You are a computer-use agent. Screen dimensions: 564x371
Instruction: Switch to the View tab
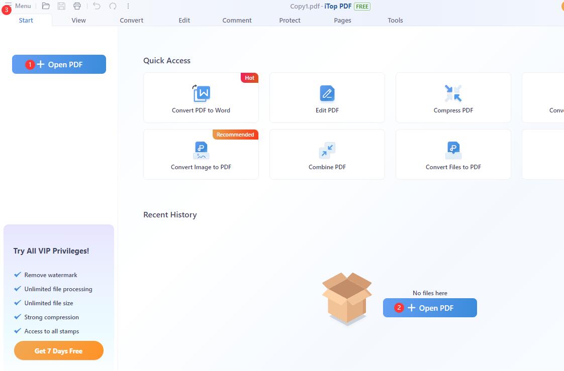click(x=78, y=21)
